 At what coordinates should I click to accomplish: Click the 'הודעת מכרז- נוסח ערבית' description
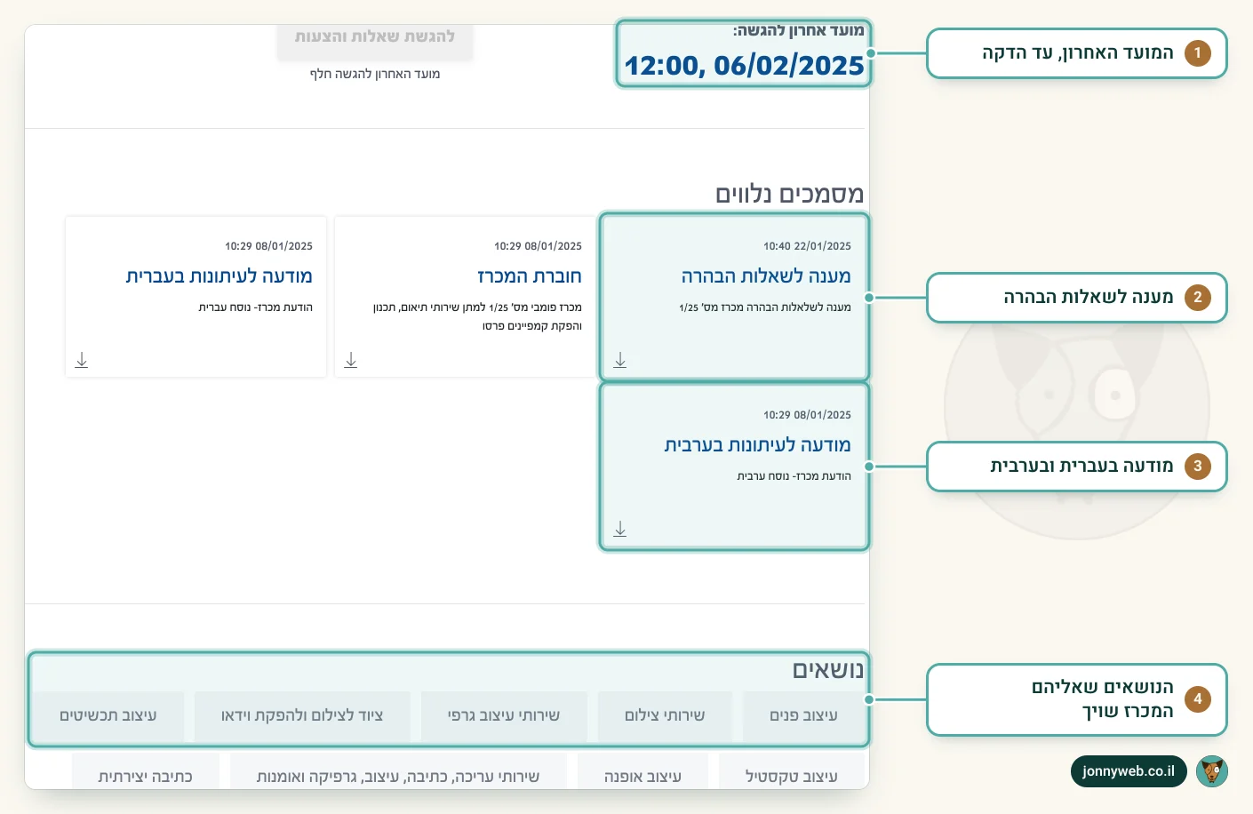[794, 476]
